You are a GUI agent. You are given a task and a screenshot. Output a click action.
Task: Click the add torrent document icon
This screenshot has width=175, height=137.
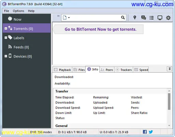click(x=65, y=17)
